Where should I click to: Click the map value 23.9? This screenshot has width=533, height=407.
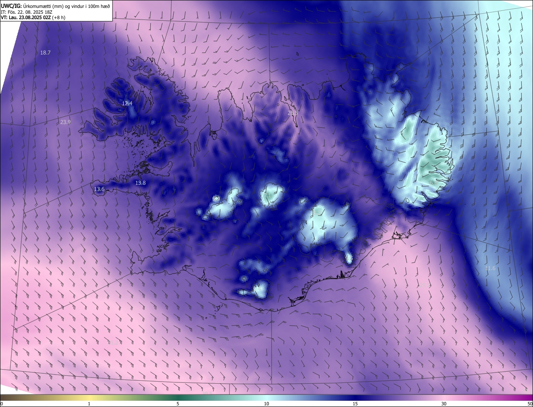[65, 122]
